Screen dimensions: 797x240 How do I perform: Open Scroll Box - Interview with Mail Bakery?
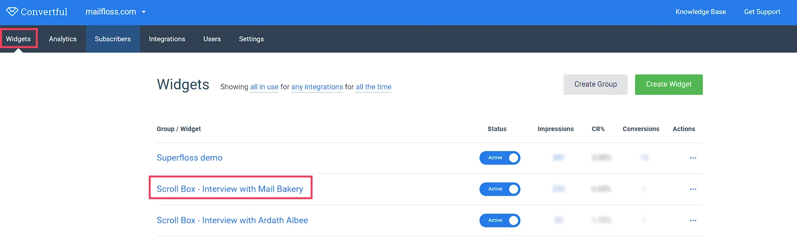point(230,189)
